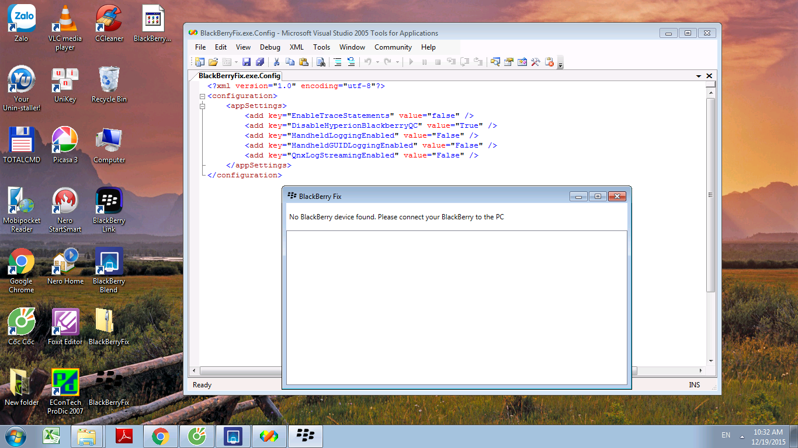
Task: Click the Google Chrome taskbar icon
Action: 161,436
